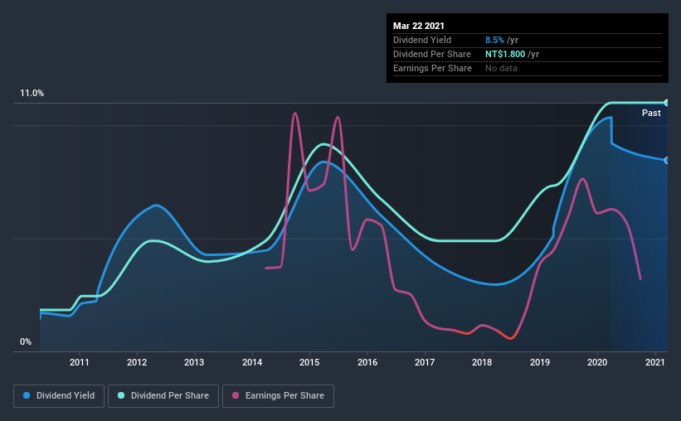The height and width of the screenshot is (421, 681).
Task: Click the 0% y-axis label
Action: point(26,342)
